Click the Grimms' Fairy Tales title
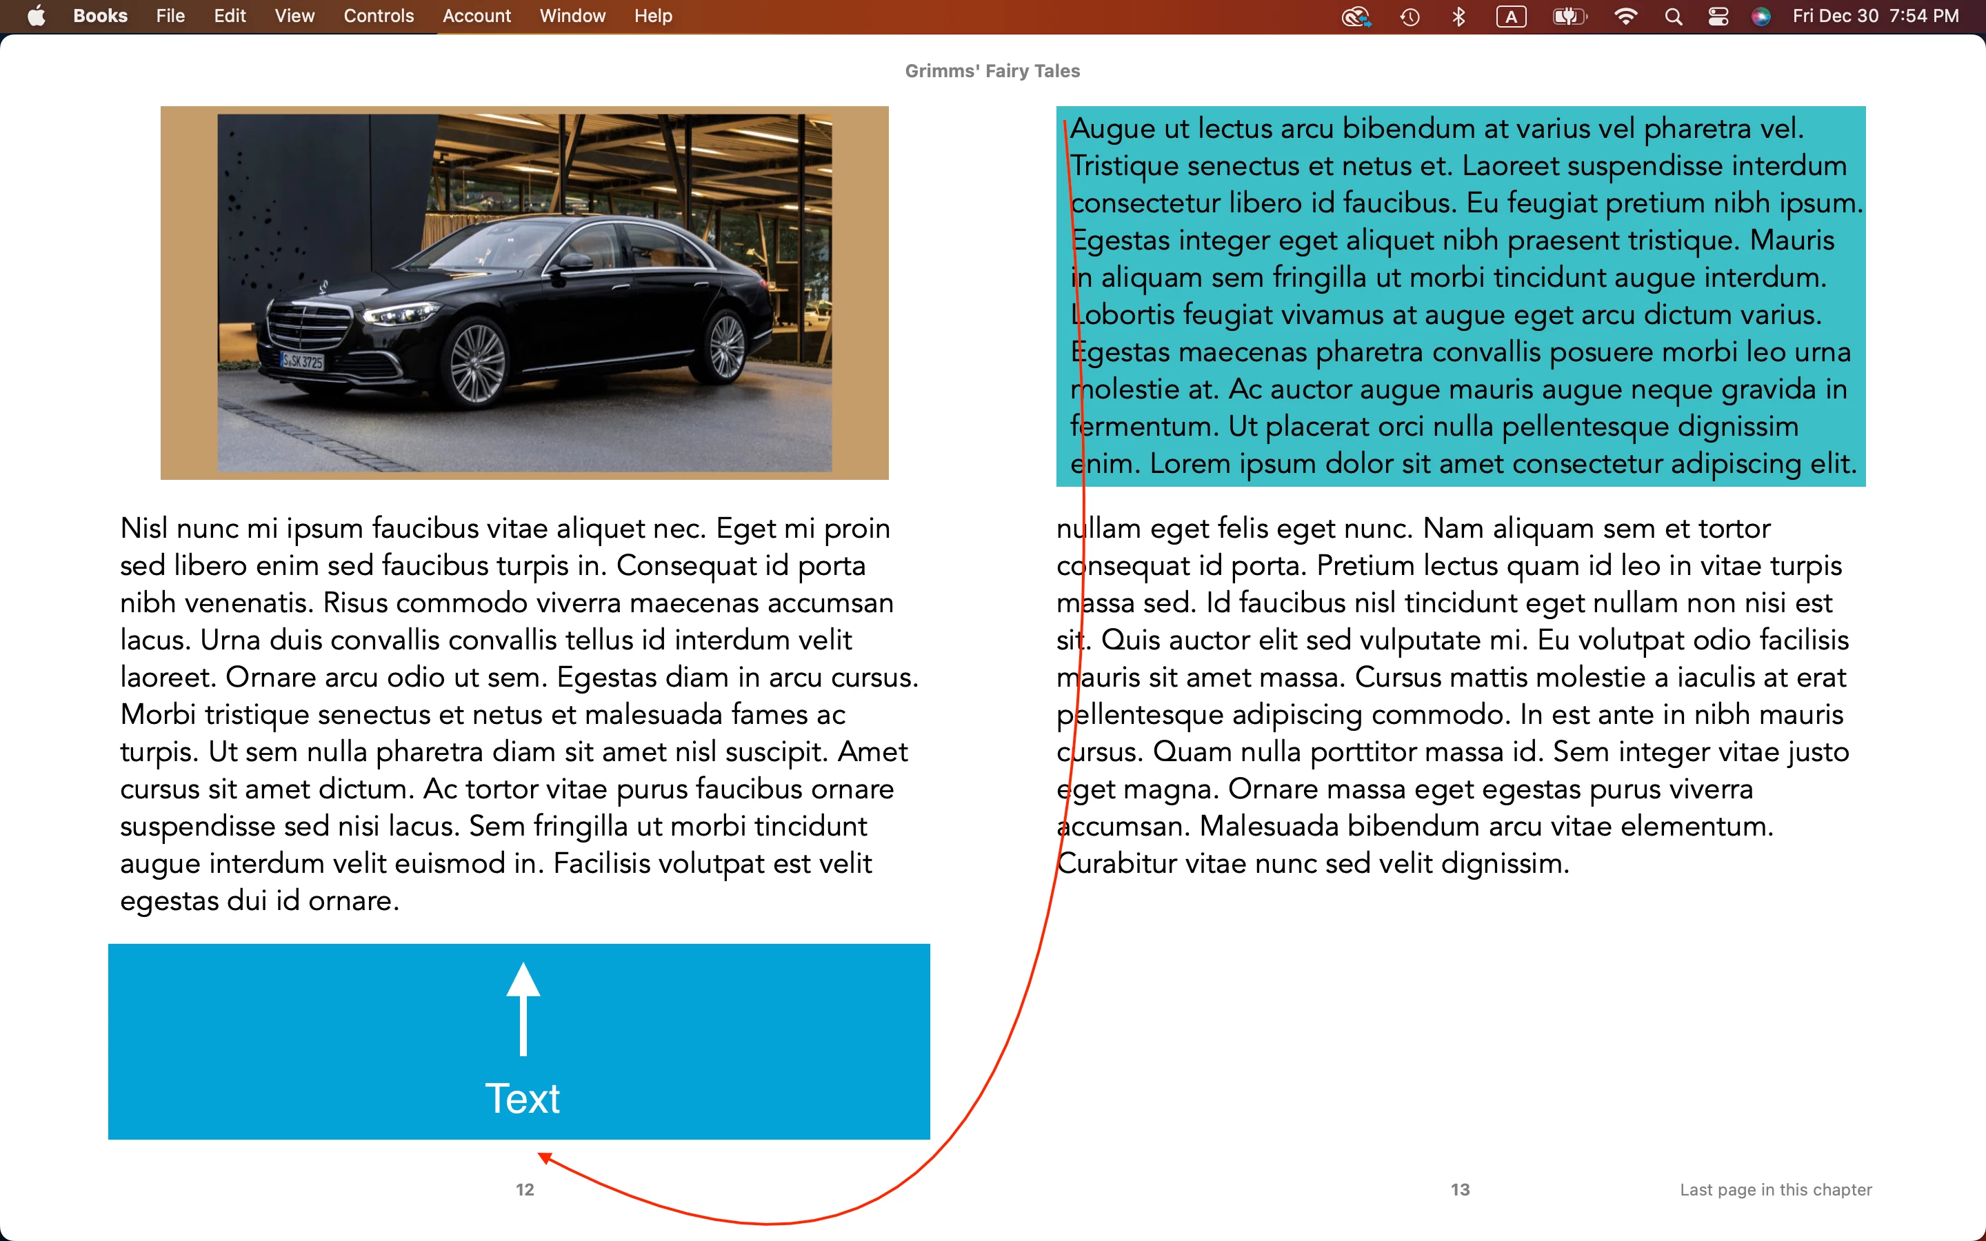Viewport: 1986px width, 1241px height. point(992,72)
